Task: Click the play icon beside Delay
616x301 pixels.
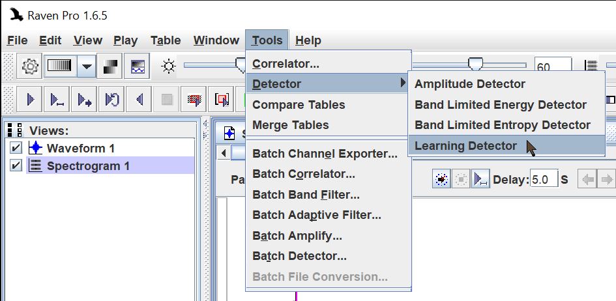Action: coord(480,179)
